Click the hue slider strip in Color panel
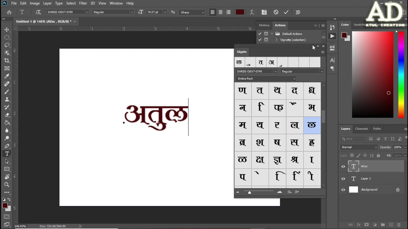408x229 pixels. [401, 75]
